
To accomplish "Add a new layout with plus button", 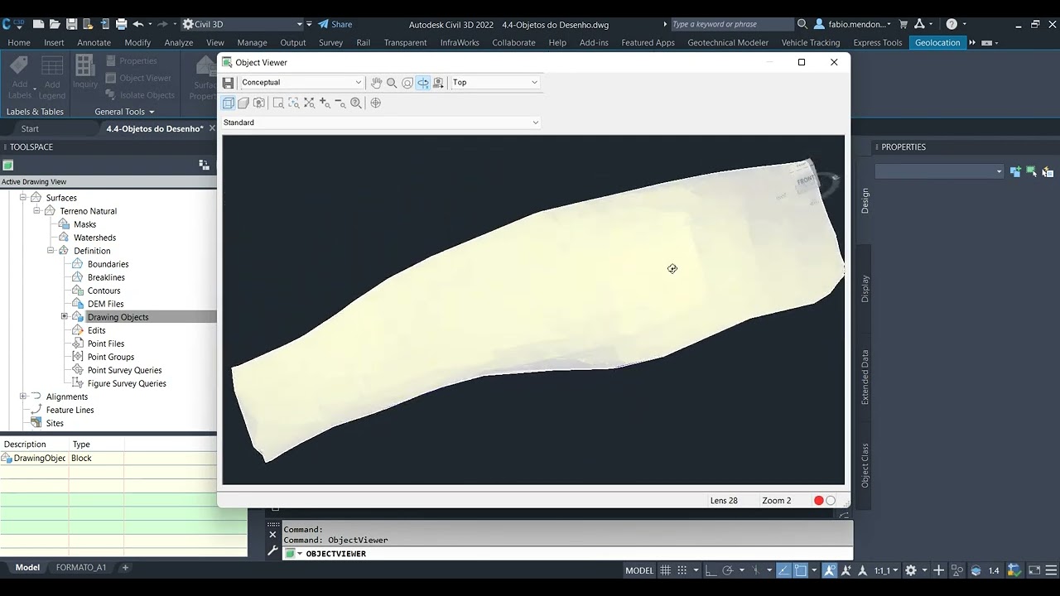I will click(125, 568).
